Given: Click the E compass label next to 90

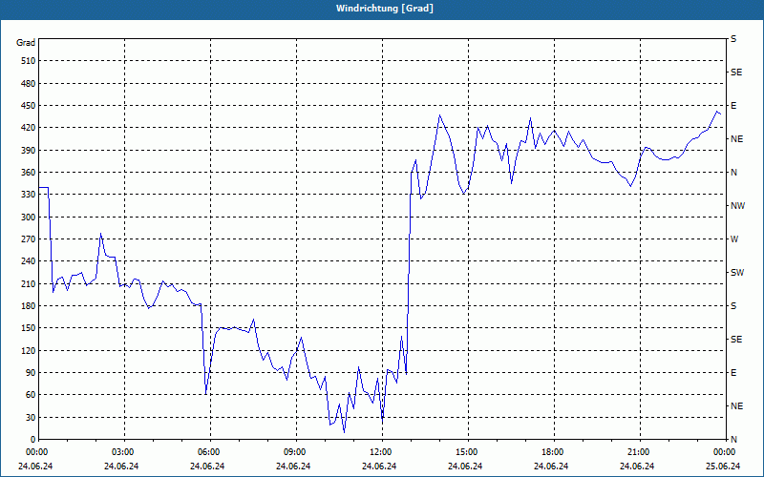Looking at the screenshot, I should pyautogui.click(x=733, y=373).
